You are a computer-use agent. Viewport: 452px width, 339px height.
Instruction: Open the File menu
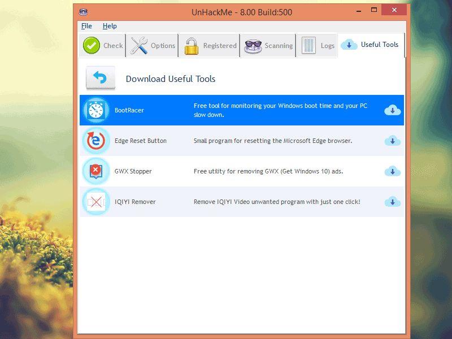click(86, 26)
